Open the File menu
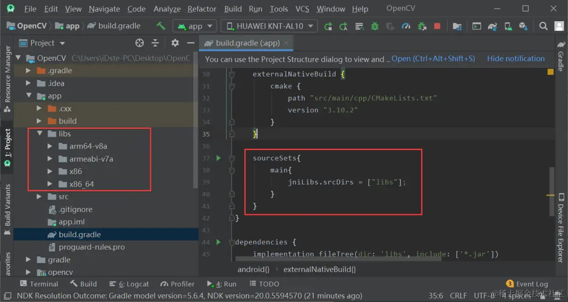This screenshot has height=302, width=568. tap(30, 9)
